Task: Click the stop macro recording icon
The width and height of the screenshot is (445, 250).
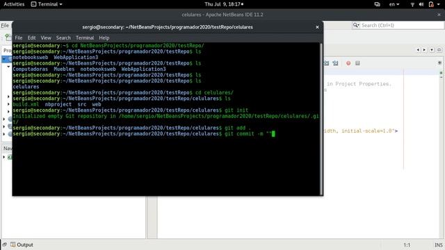Action: [357, 63]
